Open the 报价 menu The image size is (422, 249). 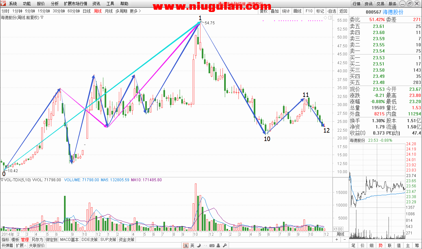pyautogui.click(x=41, y=4)
